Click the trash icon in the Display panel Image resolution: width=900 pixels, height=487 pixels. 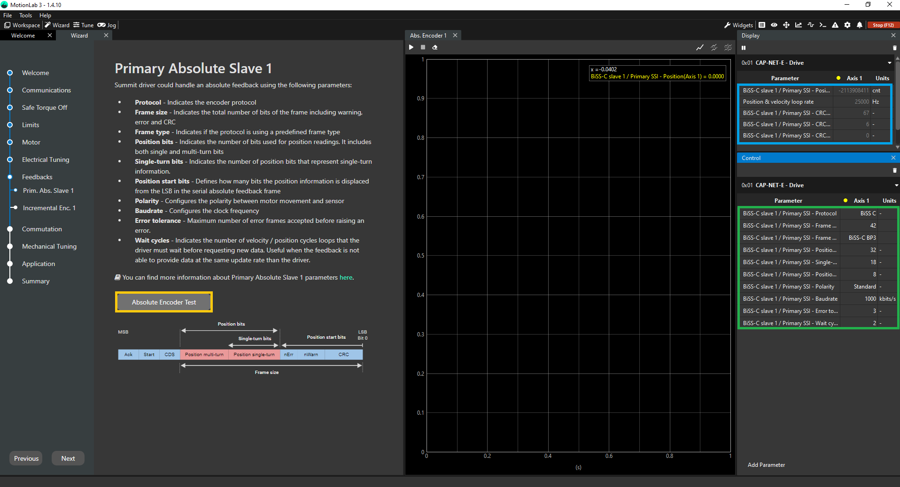pos(894,48)
